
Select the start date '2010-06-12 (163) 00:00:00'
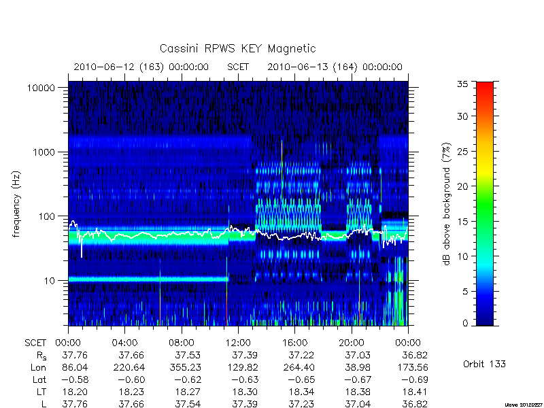[141, 67]
